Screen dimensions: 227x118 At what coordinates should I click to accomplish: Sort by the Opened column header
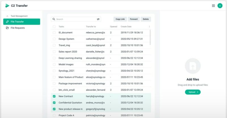pyautogui.click(x=113, y=27)
